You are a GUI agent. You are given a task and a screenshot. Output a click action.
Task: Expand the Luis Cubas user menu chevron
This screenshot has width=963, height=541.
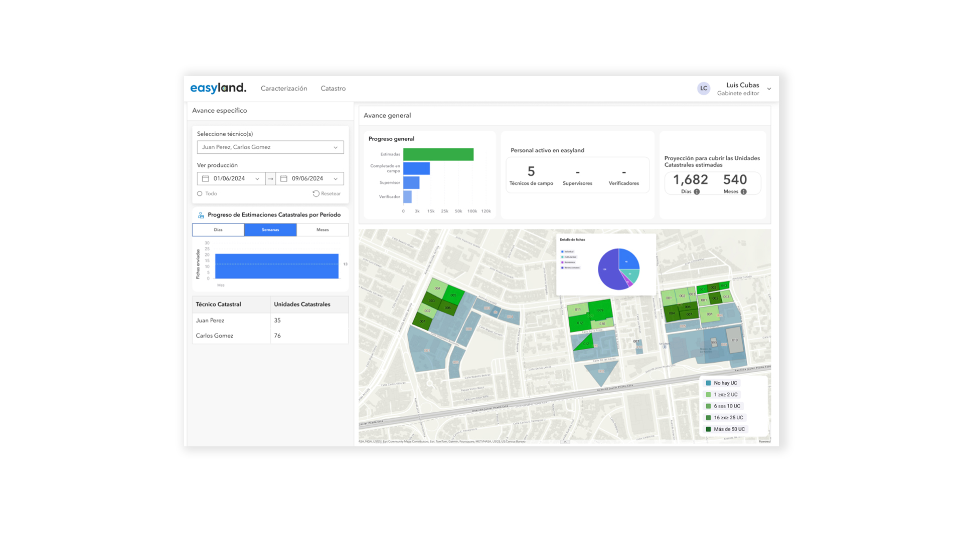769,89
